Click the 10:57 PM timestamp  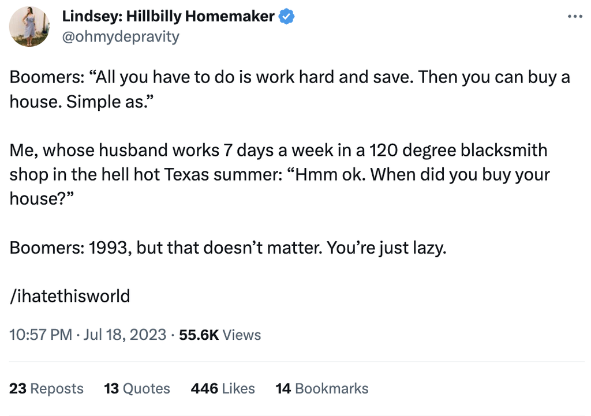41,335
